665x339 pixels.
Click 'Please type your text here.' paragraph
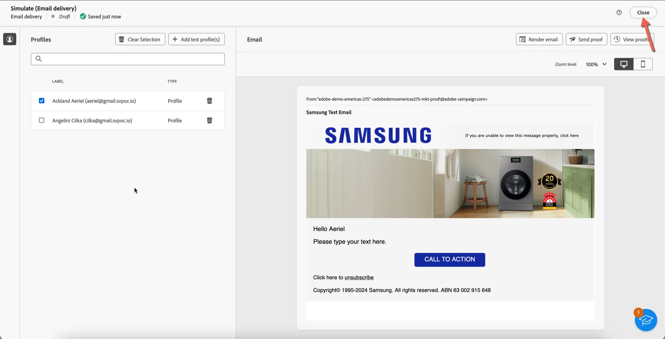tap(349, 242)
